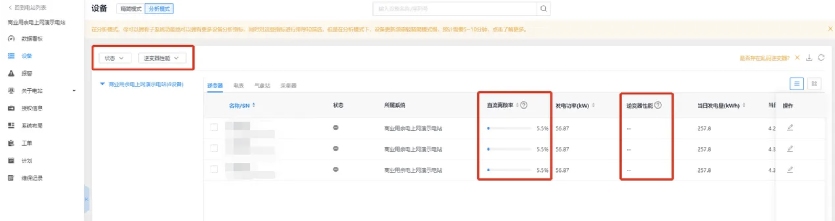This screenshot has width=835, height=221.
Task: Switch to grid view icon
Action: pyautogui.click(x=814, y=84)
